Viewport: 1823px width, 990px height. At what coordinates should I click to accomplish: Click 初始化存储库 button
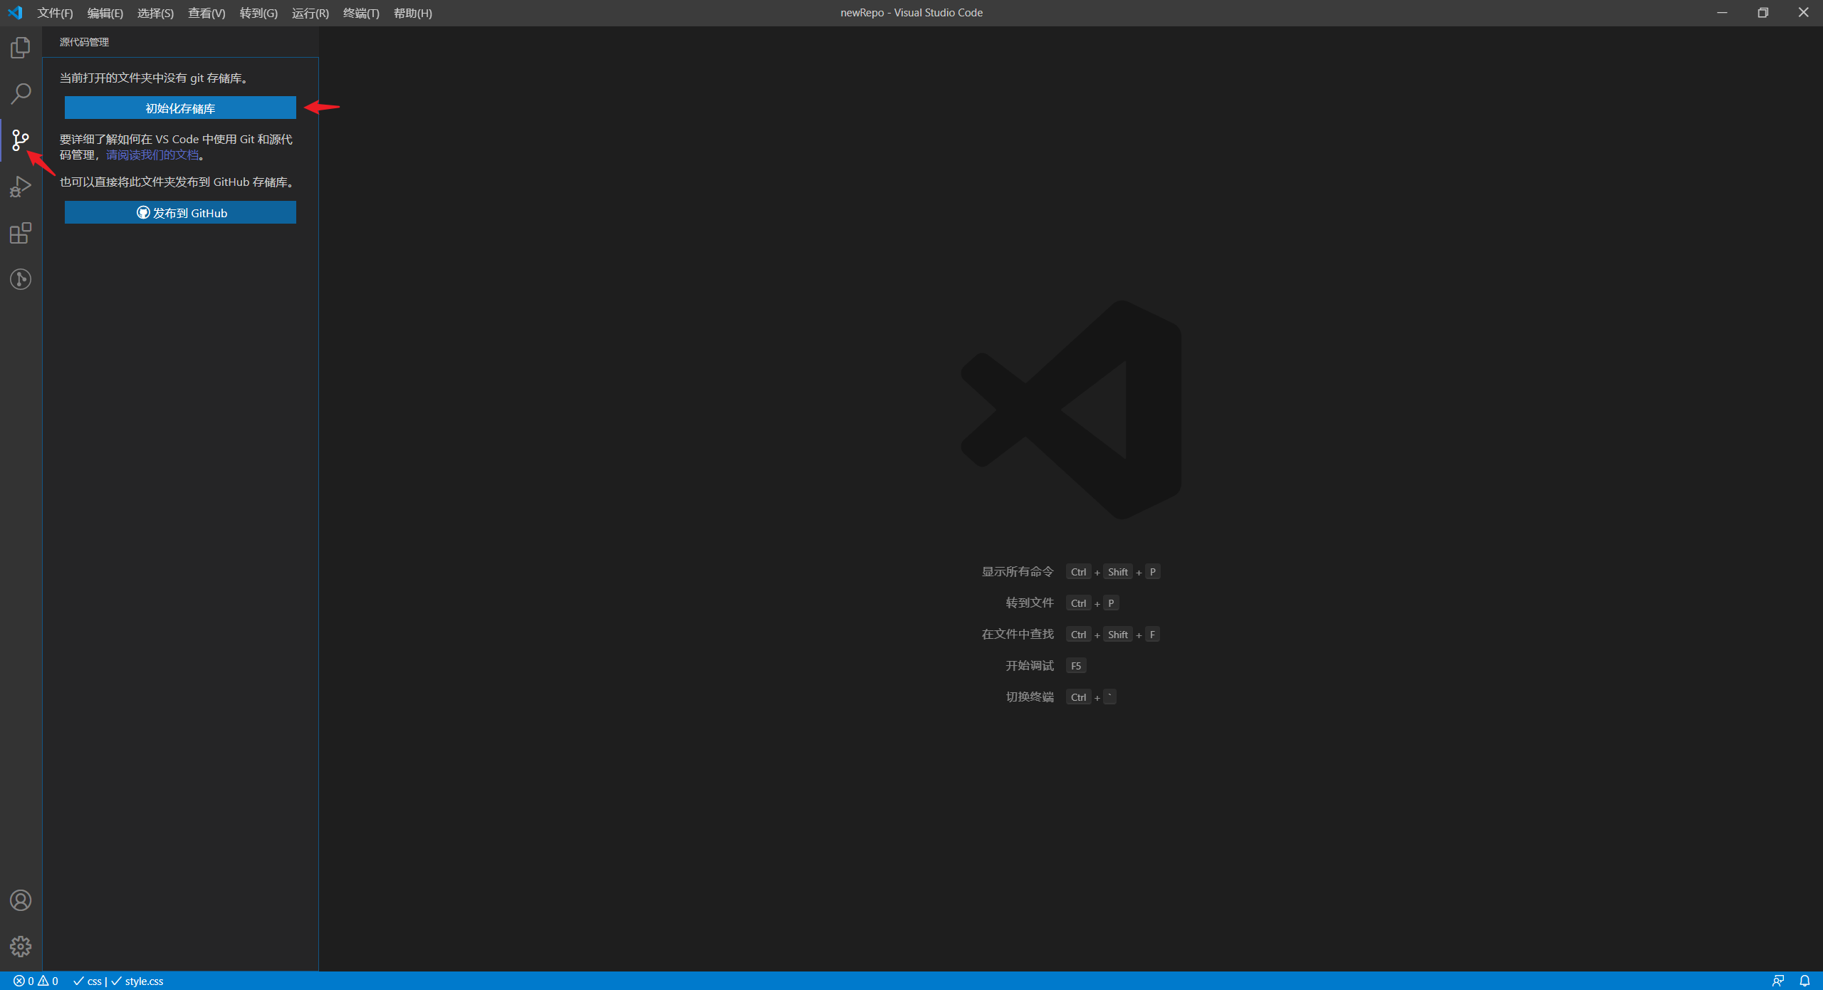(x=180, y=108)
